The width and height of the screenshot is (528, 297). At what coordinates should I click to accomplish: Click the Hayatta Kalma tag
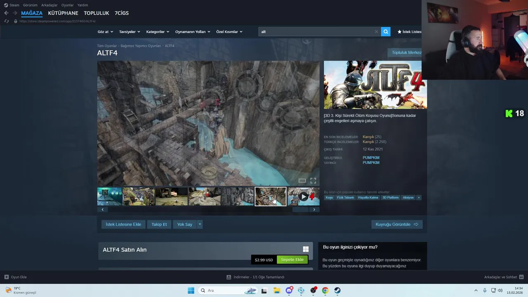tap(368, 198)
